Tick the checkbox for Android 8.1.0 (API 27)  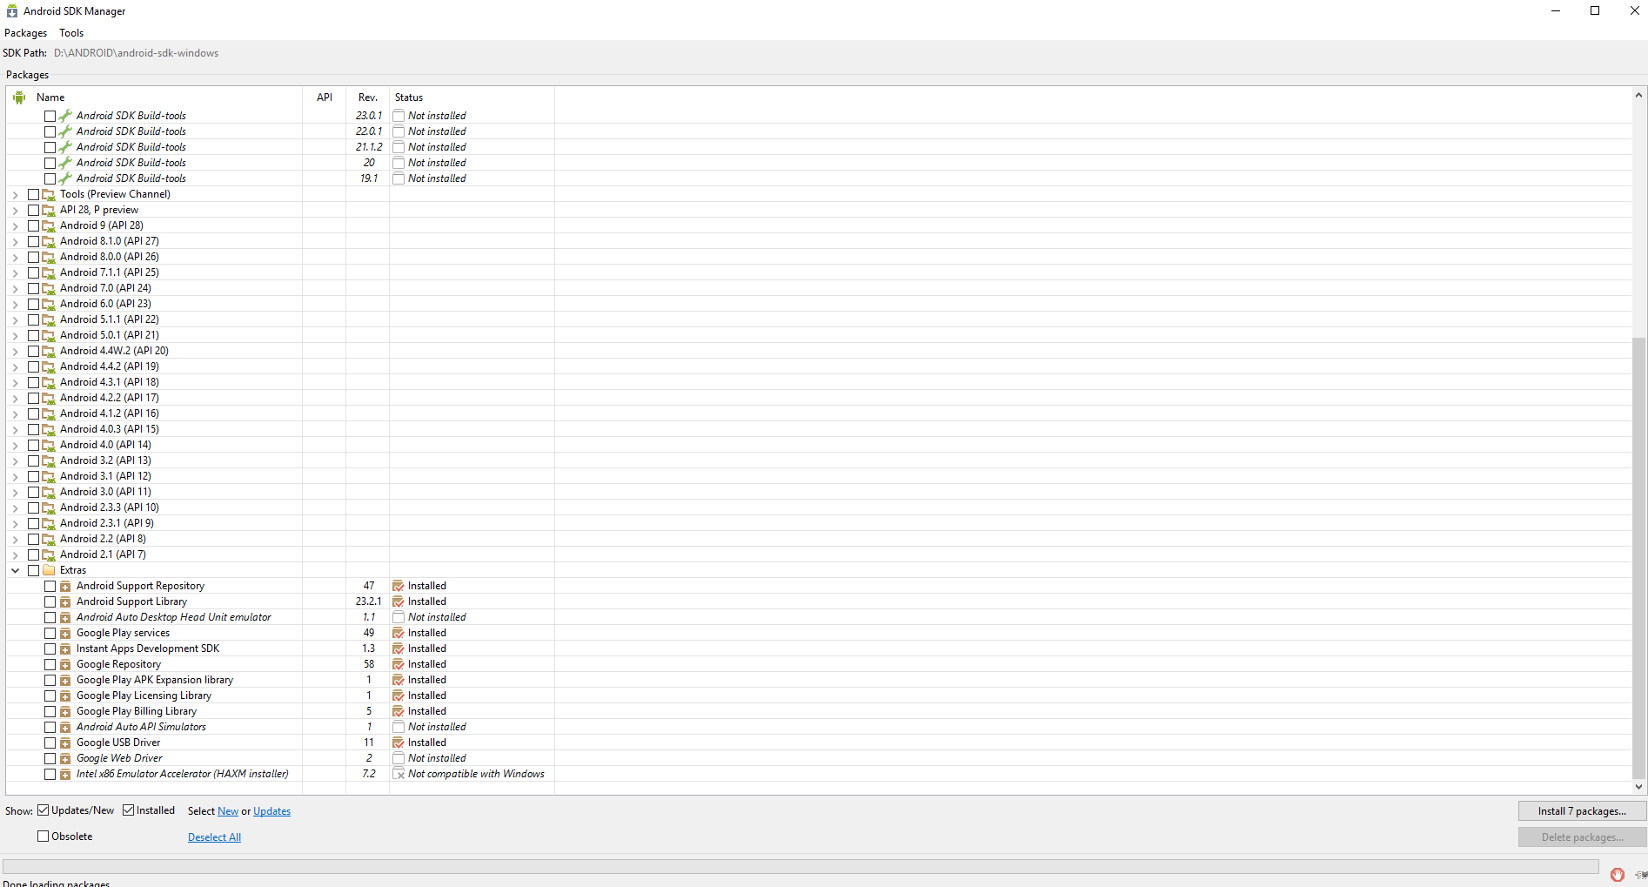(33, 241)
